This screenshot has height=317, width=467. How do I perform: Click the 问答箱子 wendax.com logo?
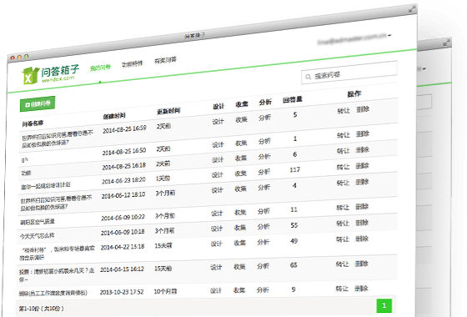click(x=51, y=74)
